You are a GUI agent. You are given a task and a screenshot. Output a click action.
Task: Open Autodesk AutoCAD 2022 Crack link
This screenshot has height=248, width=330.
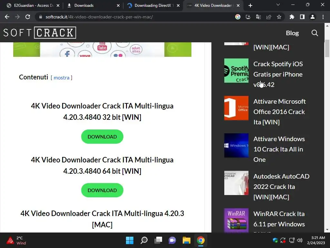(281, 187)
